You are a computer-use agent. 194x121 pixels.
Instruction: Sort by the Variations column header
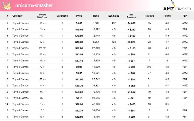[x=62, y=16]
